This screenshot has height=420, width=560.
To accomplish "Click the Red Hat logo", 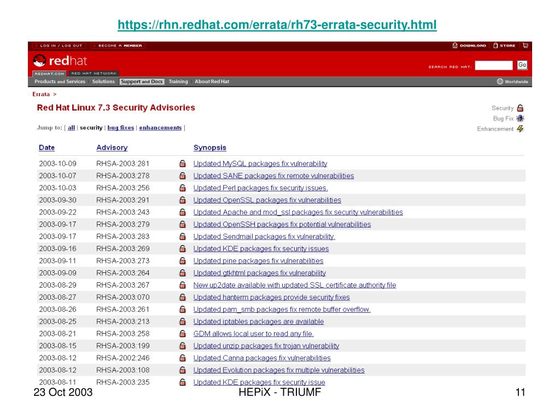I will click(60, 61).
